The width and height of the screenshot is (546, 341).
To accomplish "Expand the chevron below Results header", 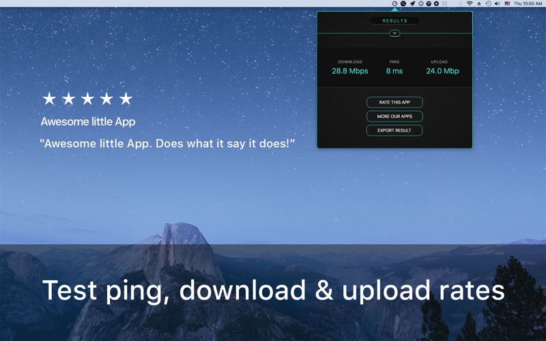I will point(394,33).
